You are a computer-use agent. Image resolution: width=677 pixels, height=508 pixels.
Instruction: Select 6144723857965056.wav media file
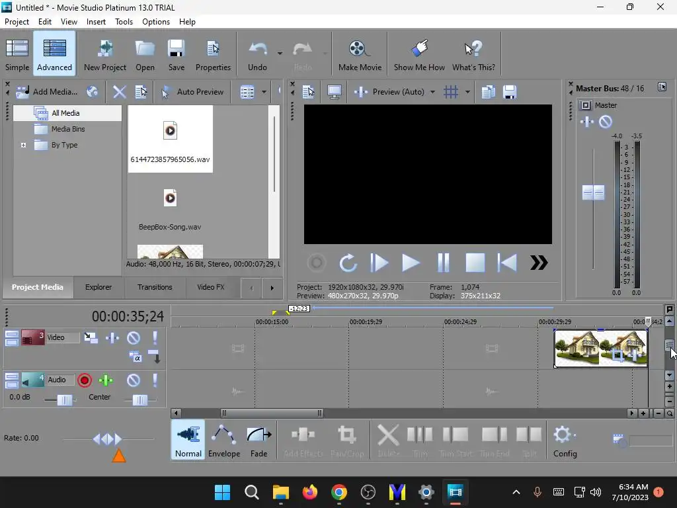tap(170, 139)
